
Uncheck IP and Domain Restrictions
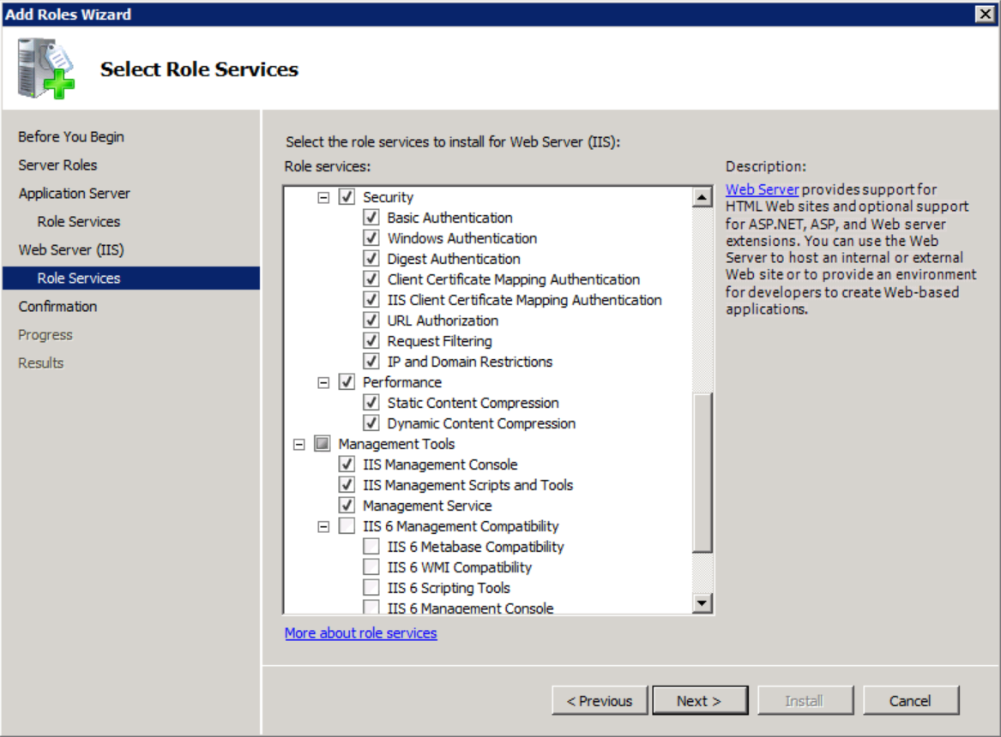[371, 362]
